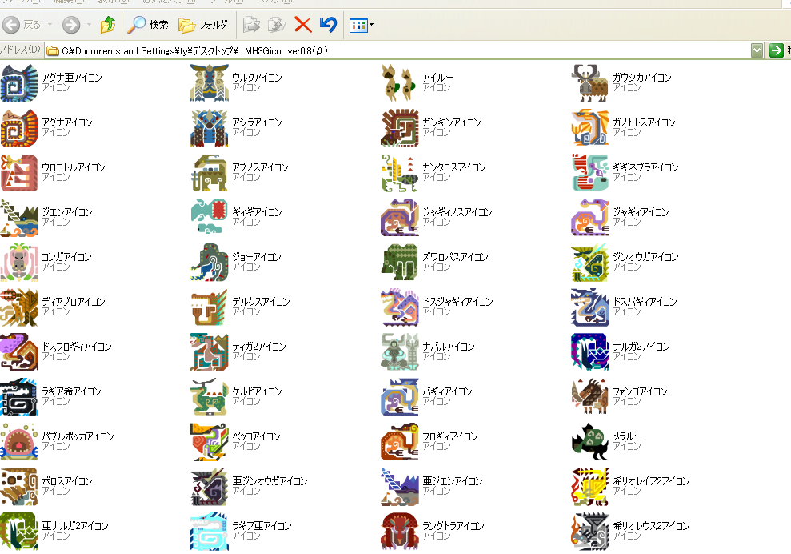Select the アグナ亜アイコン file icon
Screen dimensions: 791x554
(x=19, y=83)
